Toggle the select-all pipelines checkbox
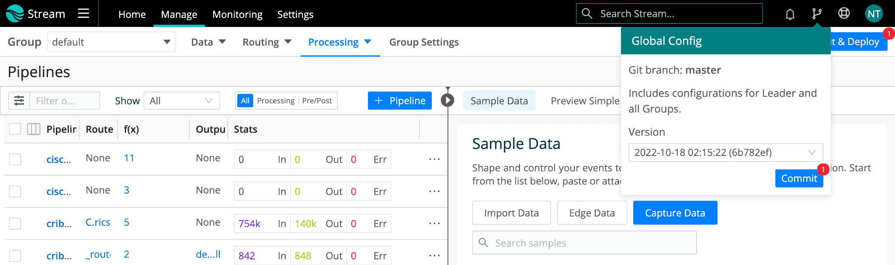This screenshot has height=265, width=895. point(15,129)
